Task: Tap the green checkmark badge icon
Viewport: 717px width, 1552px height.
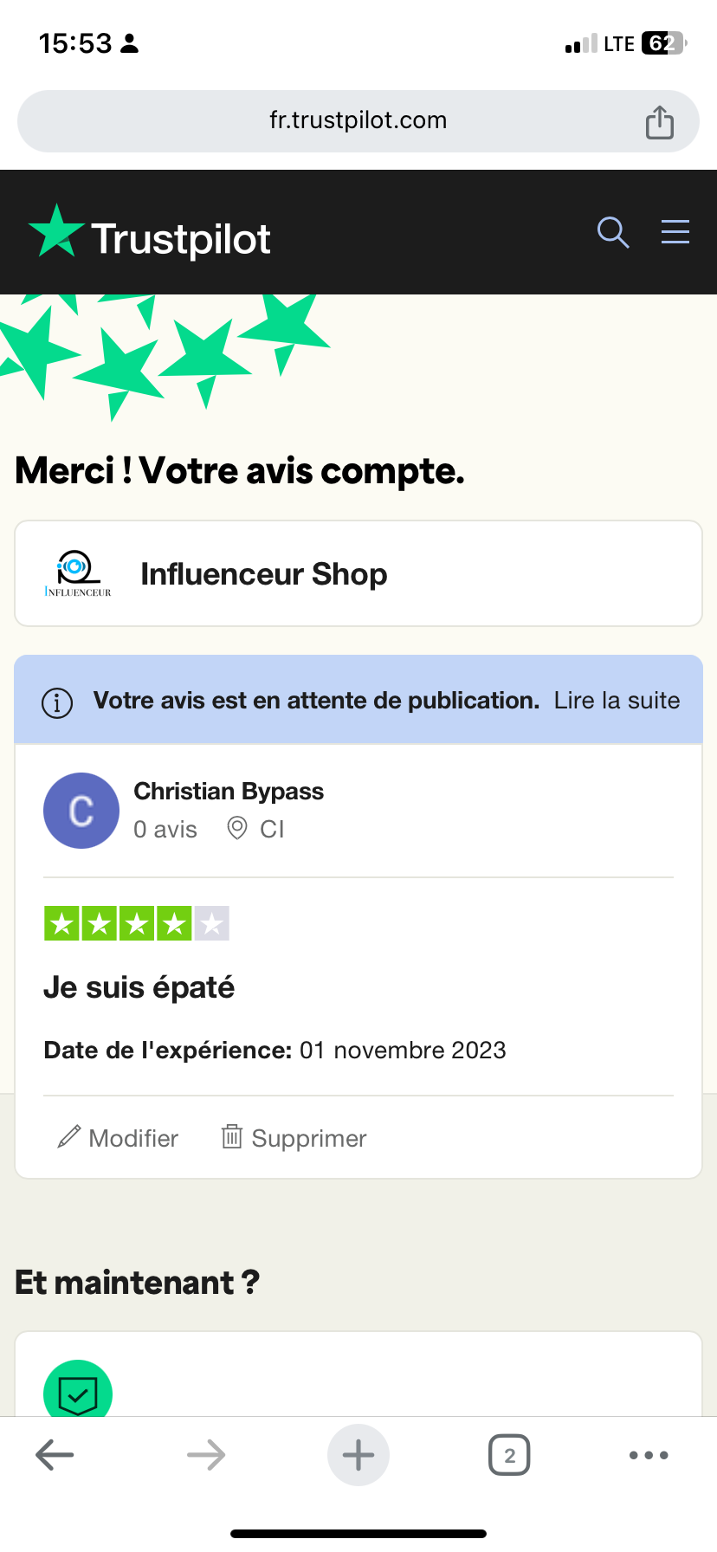Action: 78,1391
